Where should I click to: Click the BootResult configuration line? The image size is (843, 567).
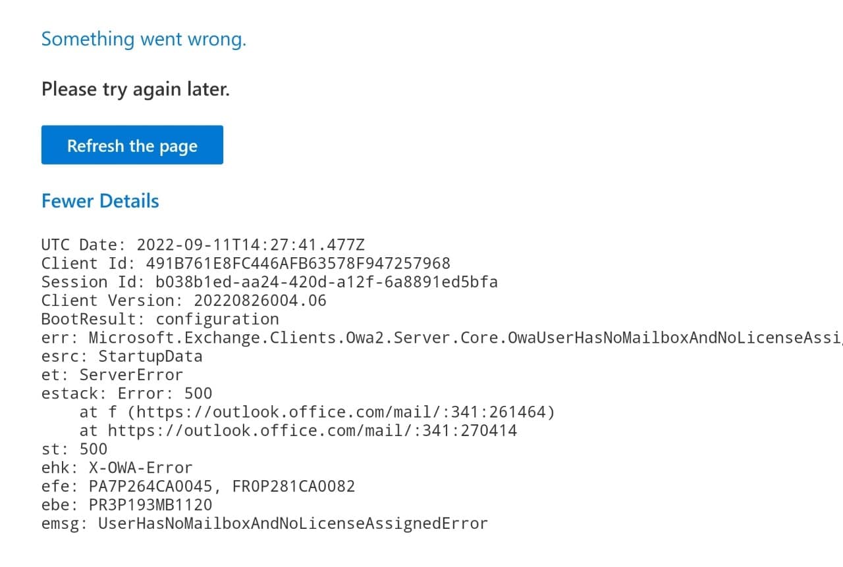point(160,319)
